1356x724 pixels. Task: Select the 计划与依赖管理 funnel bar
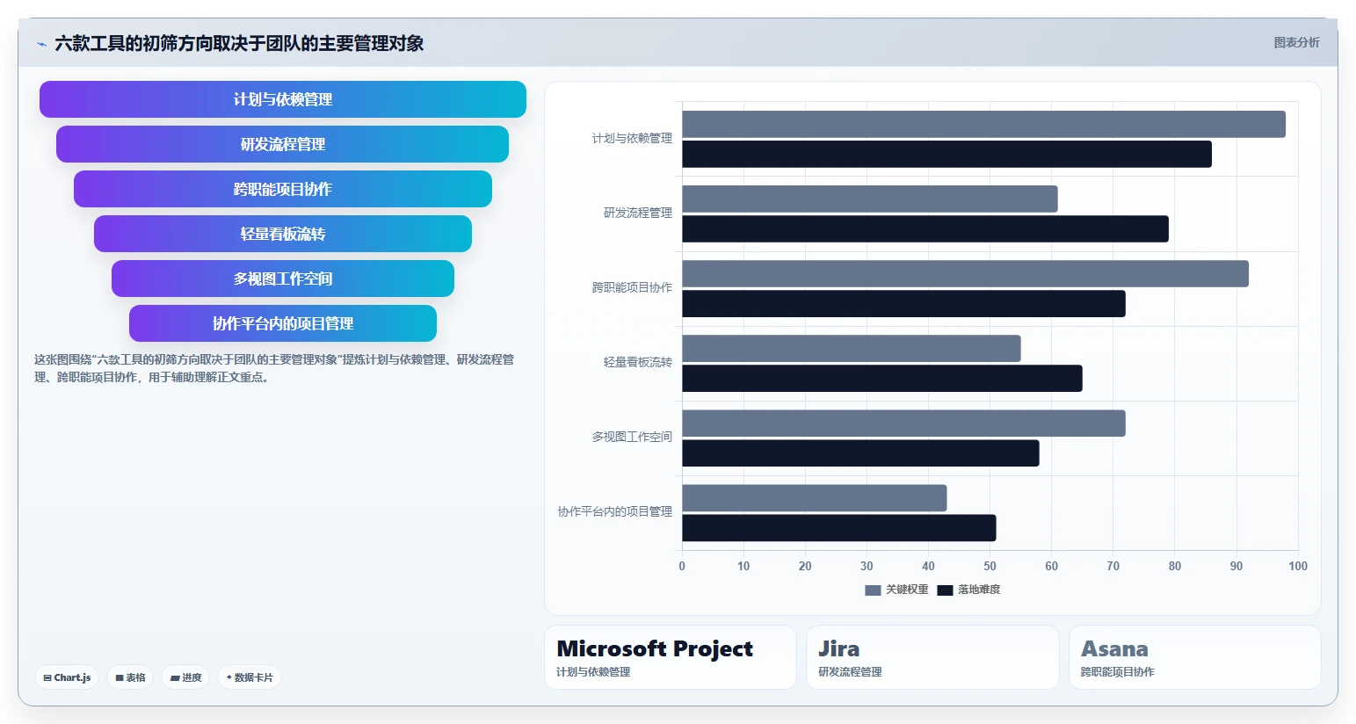tap(283, 99)
